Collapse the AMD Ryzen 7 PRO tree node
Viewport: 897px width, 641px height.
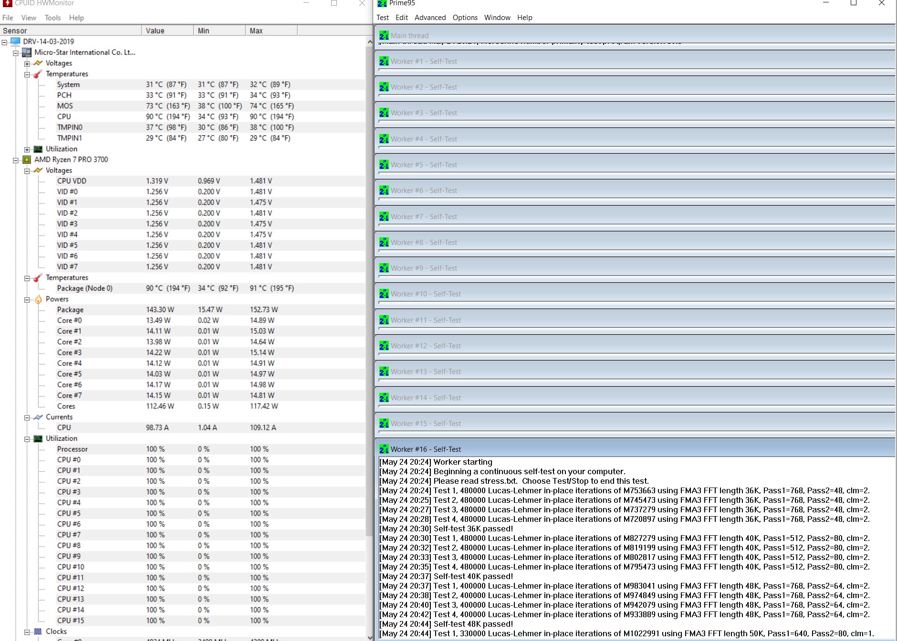tap(16, 160)
